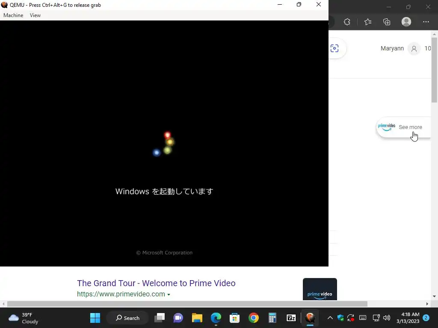Image resolution: width=438 pixels, height=328 pixels.
Task: Close the QEMU window
Action: (x=318, y=4)
